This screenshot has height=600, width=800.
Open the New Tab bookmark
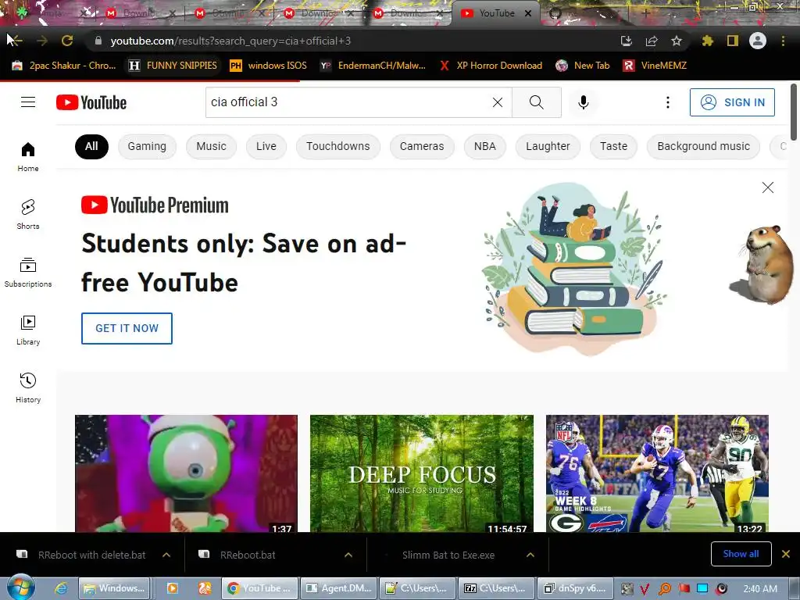(x=583, y=66)
